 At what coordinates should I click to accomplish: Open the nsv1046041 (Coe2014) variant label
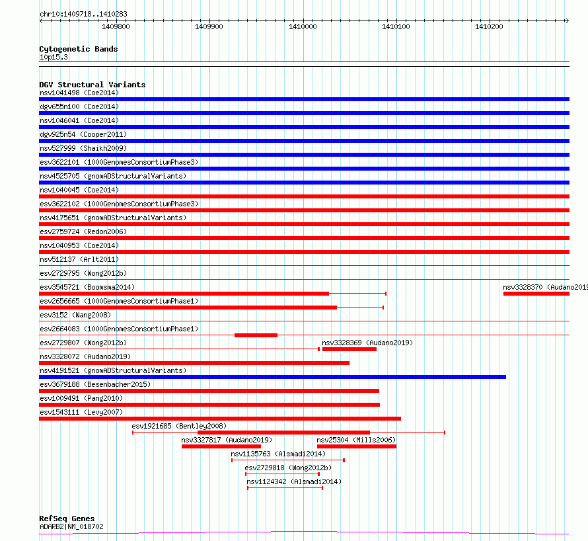point(79,120)
